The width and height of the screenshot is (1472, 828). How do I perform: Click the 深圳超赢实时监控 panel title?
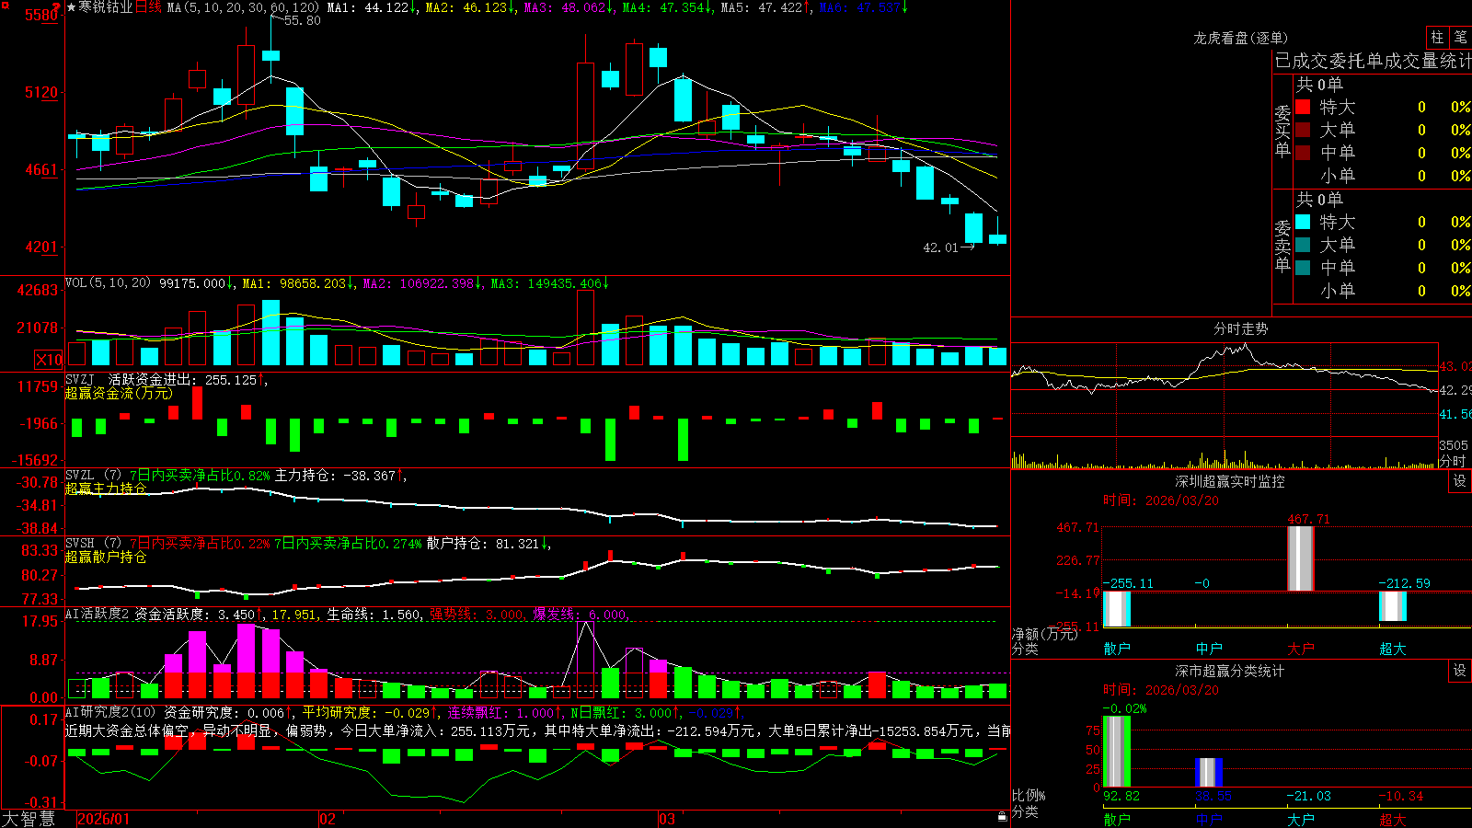click(1230, 481)
